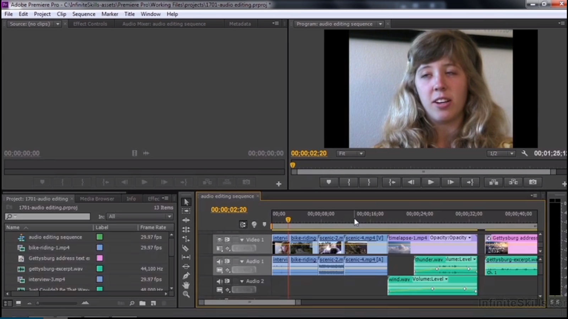Screen dimensions: 568x319
Task: Mute the Audio 2 track speaker toggle
Action: click(x=219, y=281)
